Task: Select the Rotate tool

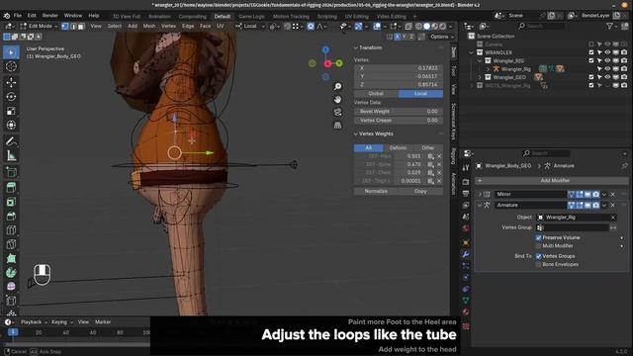Action: click(x=11, y=97)
